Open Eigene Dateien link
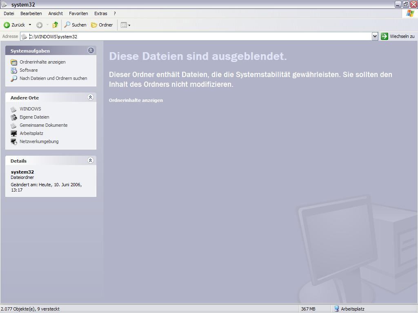418x313 pixels. point(34,117)
